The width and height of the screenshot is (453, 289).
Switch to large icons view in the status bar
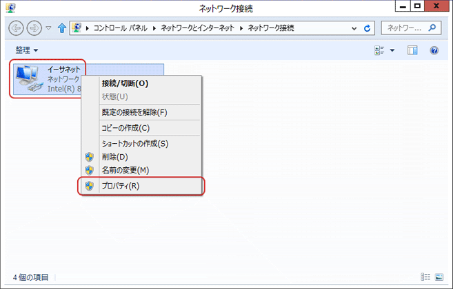pyautogui.click(x=439, y=277)
